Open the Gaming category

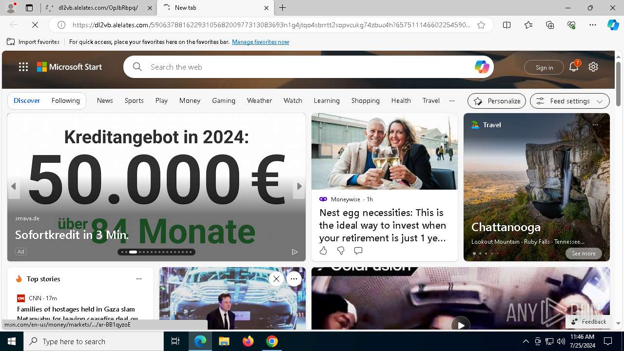pos(224,100)
